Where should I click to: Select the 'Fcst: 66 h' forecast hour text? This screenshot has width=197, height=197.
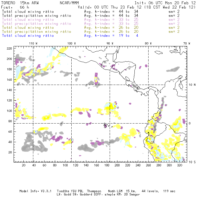[15, 7]
